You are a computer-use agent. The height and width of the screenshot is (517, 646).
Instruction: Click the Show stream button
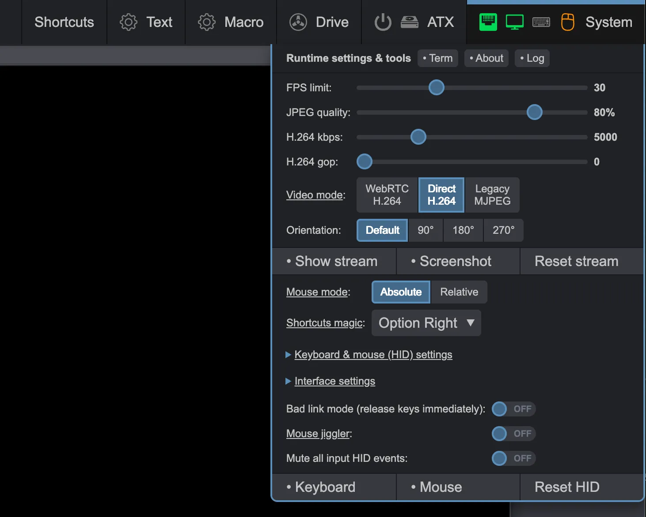[x=334, y=261]
